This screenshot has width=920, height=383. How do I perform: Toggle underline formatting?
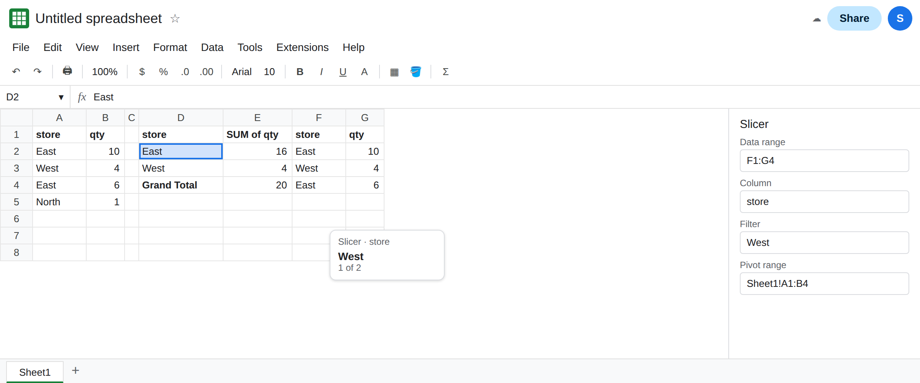(x=343, y=72)
